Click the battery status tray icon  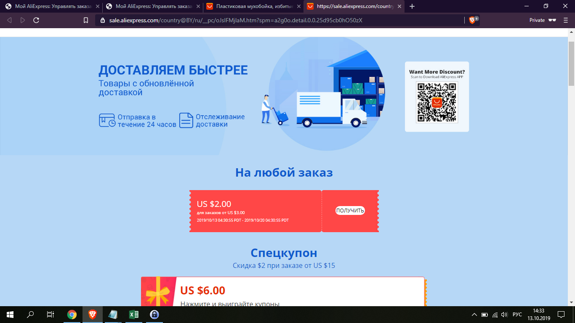[x=484, y=315]
